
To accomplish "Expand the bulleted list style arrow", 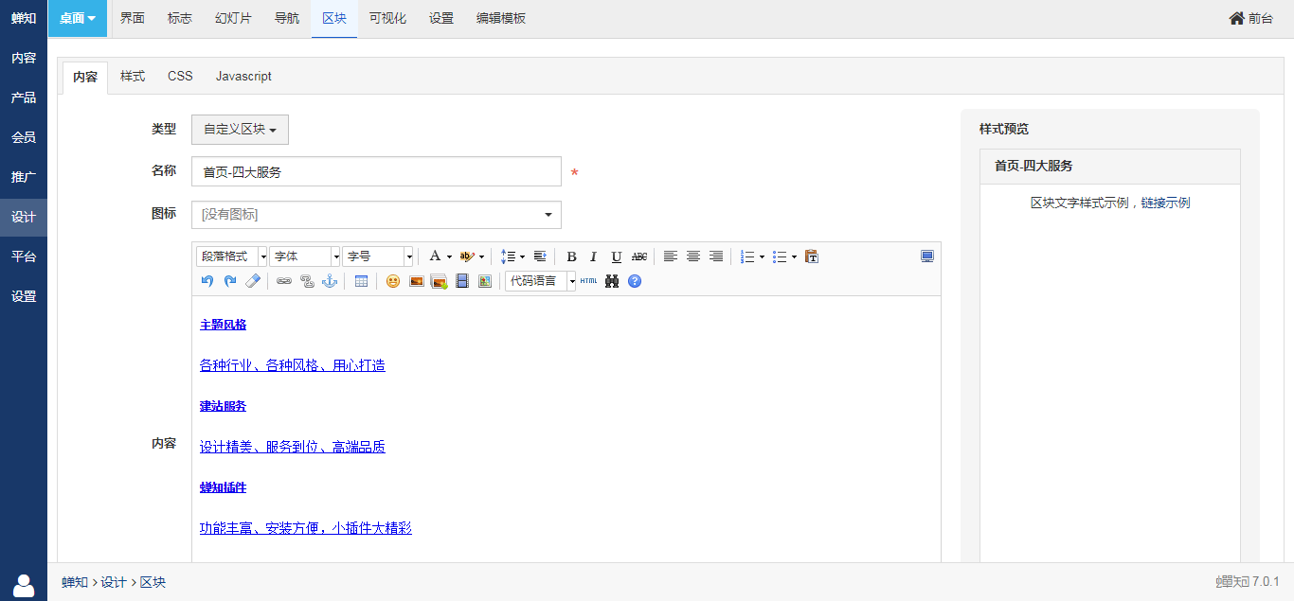I will pyautogui.click(x=794, y=256).
